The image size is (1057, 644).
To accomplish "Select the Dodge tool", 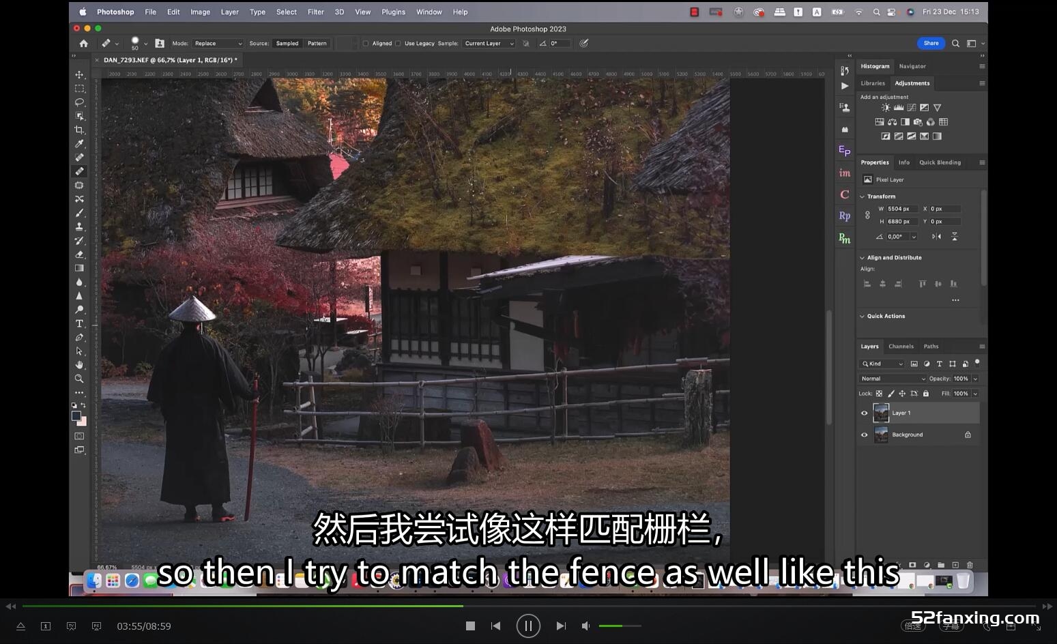I will coord(79,310).
